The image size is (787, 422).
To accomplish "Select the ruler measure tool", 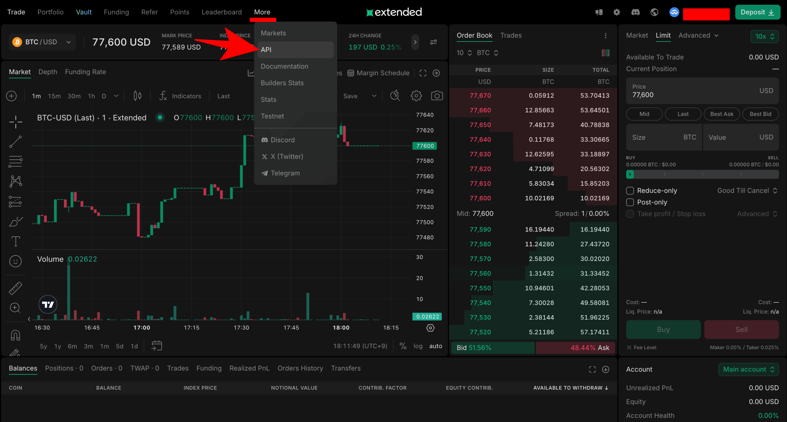I will (15, 288).
